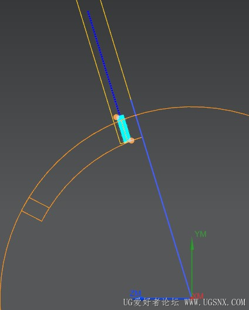Click the green YM axis arrowhead

click(192, 244)
